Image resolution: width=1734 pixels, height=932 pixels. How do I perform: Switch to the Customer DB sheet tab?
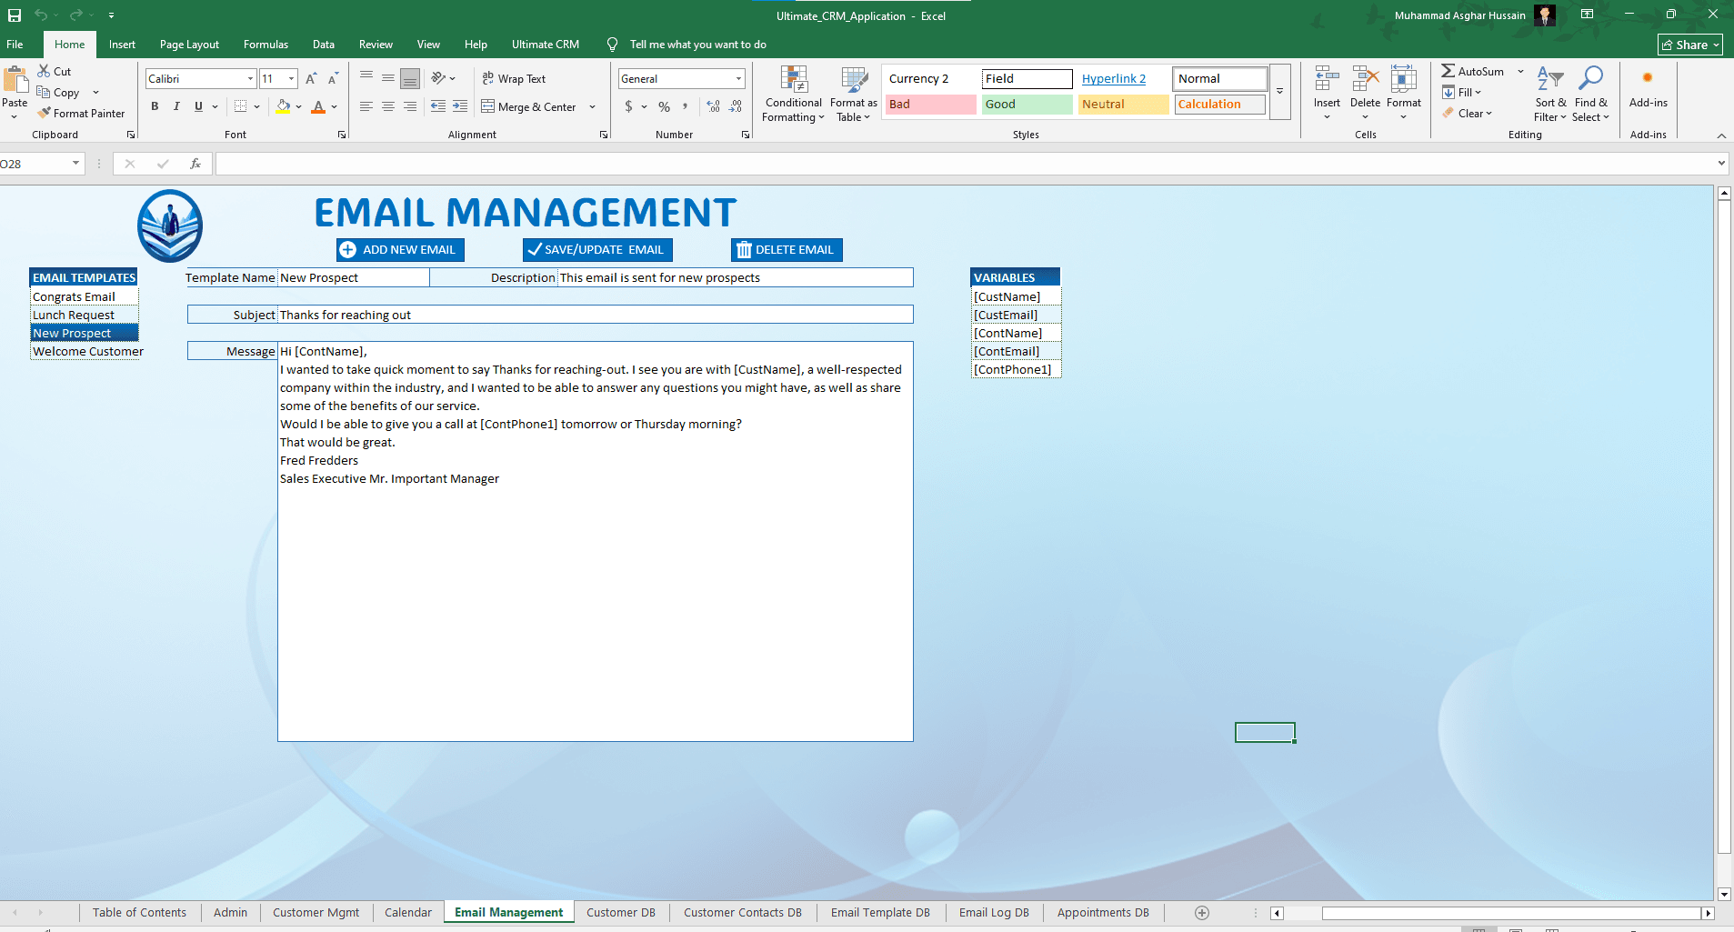(x=620, y=913)
